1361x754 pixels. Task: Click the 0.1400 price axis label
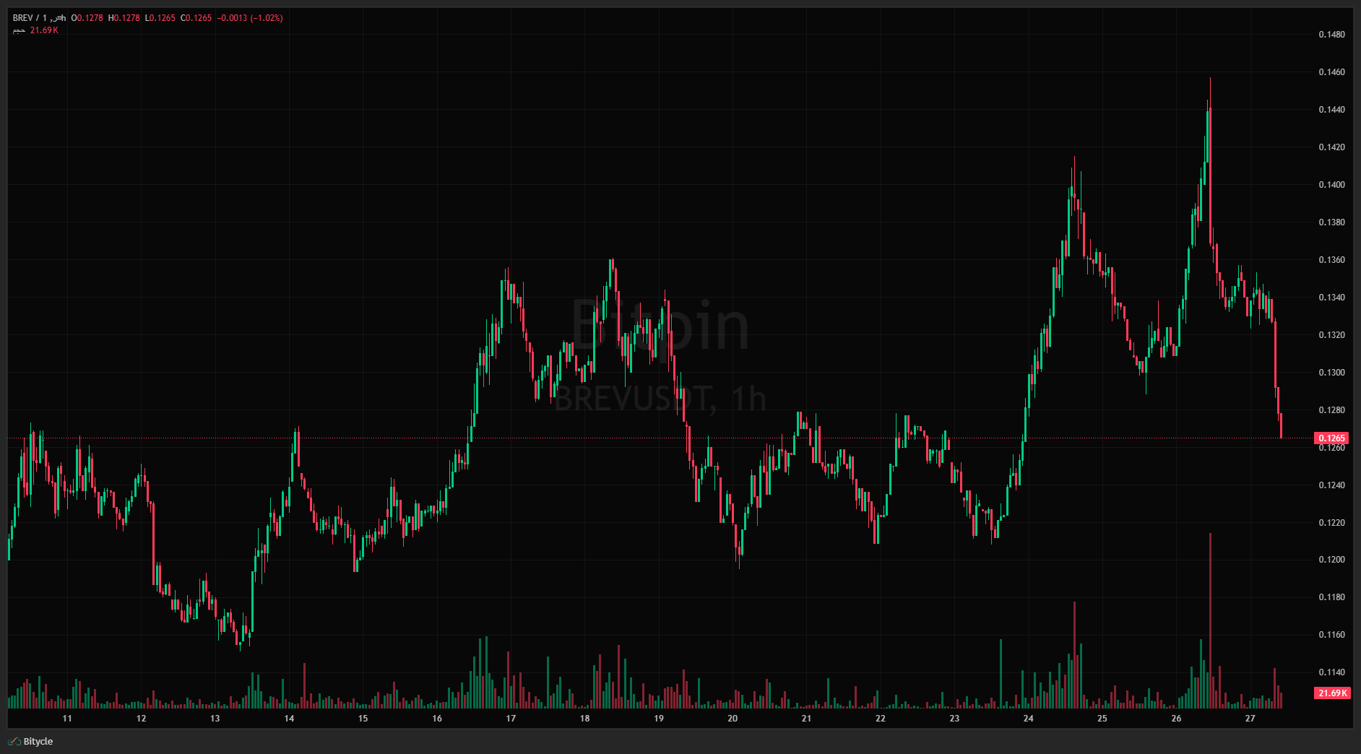(x=1331, y=185)
